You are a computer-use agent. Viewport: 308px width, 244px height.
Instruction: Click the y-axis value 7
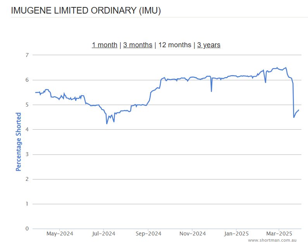(x=27, y=55)
